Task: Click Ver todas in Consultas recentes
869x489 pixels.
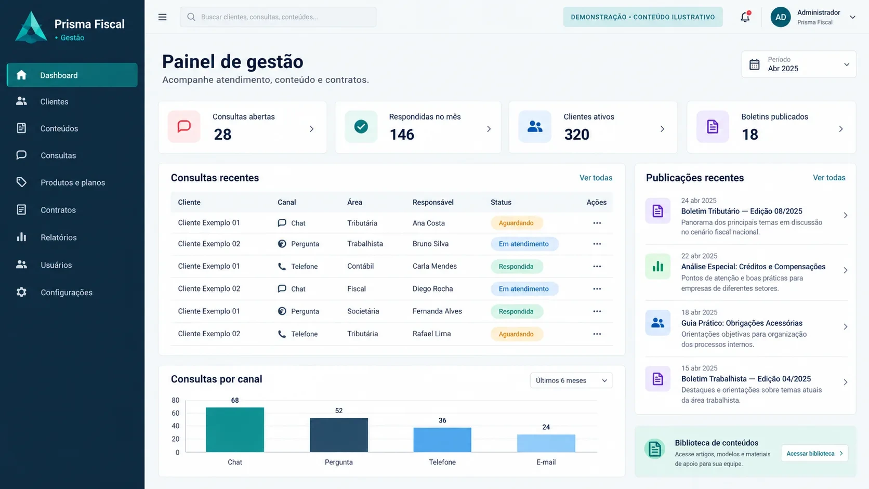Action: pyautogui.click(x=596, y=178)
